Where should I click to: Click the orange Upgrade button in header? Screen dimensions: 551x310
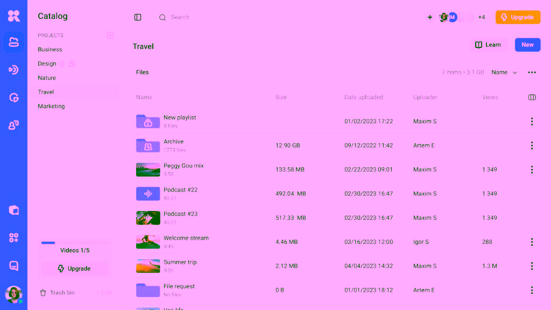click(518, 17)
